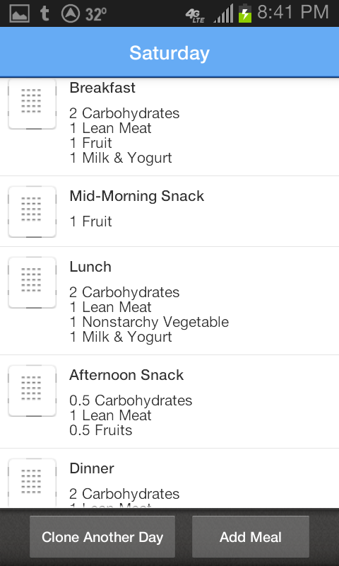Tap the 8:41 PM clock

[x=293, y=13]
